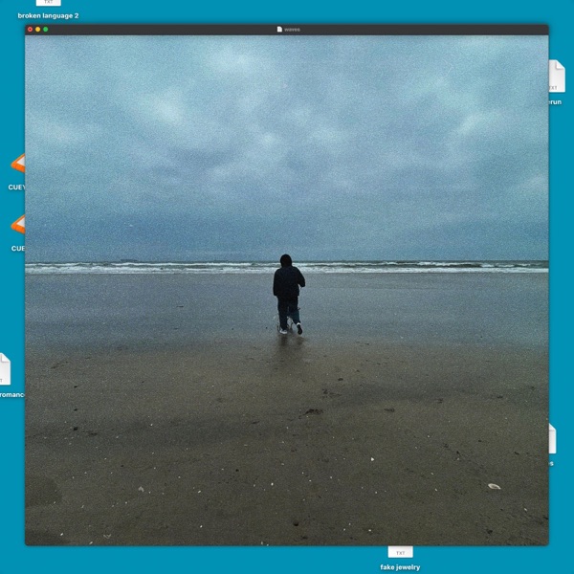The height and width of the screenshot is (574, 574).
Task: Click the white seashell on the sand
Action: [495, 486]
